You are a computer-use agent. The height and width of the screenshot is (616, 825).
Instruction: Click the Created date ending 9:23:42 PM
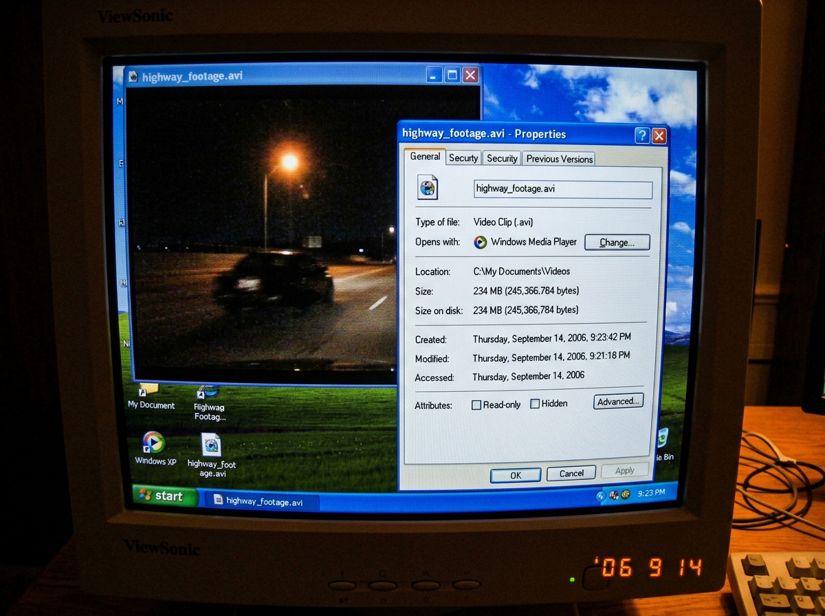[x=551, y=338]
